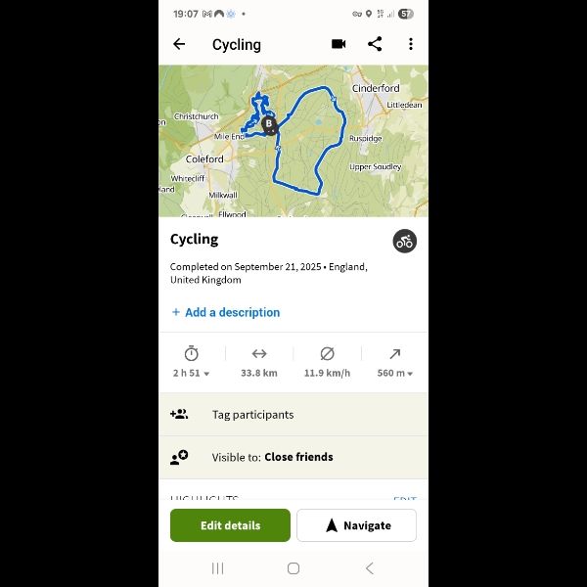The image size is (587, 587).
Task: Open the video camera icon
Action: (x=339, y=44)
